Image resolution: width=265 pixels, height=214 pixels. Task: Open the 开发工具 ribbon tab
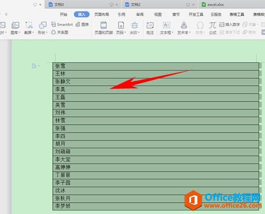click(196, 14)
